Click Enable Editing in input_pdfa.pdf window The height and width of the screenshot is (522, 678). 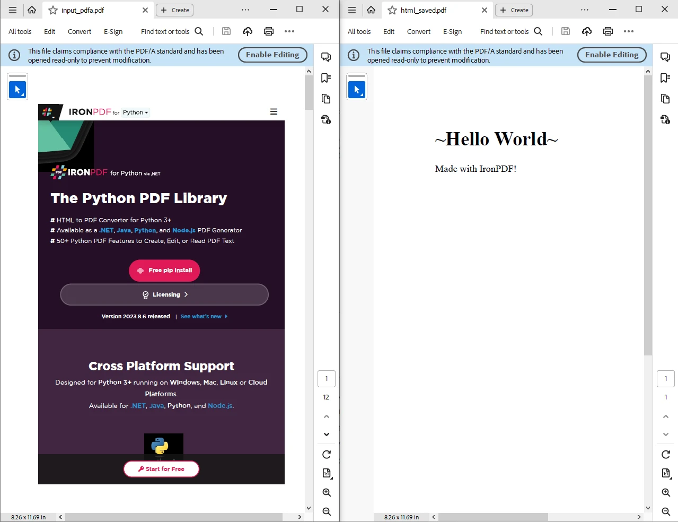coord(272,55)
